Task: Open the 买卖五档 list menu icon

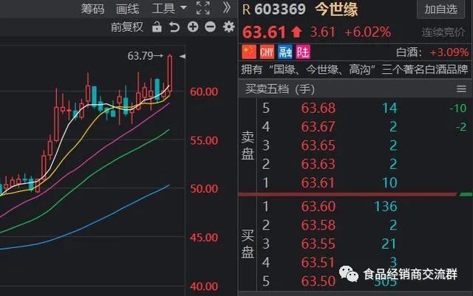Action: [x=461, y=89]
